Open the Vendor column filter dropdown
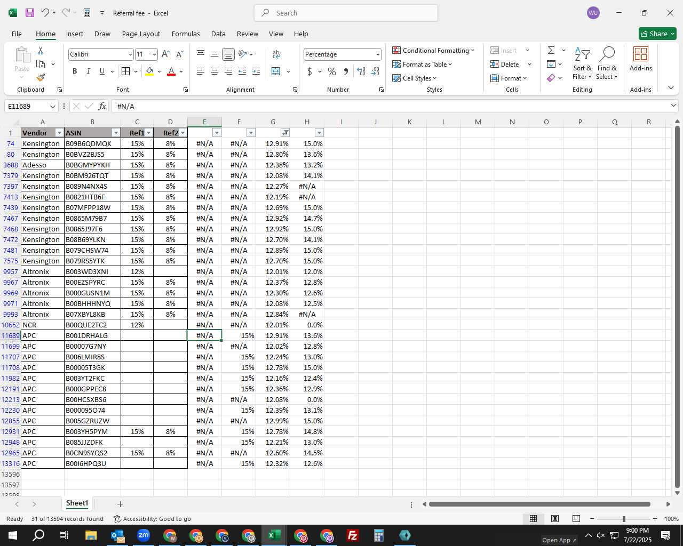The width and height of the screenshot is (683, 546). 59,133
